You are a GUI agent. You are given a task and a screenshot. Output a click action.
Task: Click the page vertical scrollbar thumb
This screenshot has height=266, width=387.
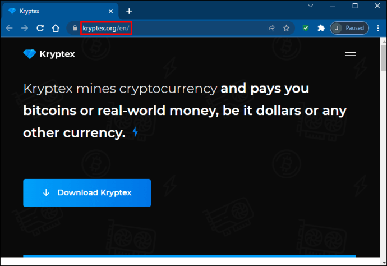pos(384,58)
